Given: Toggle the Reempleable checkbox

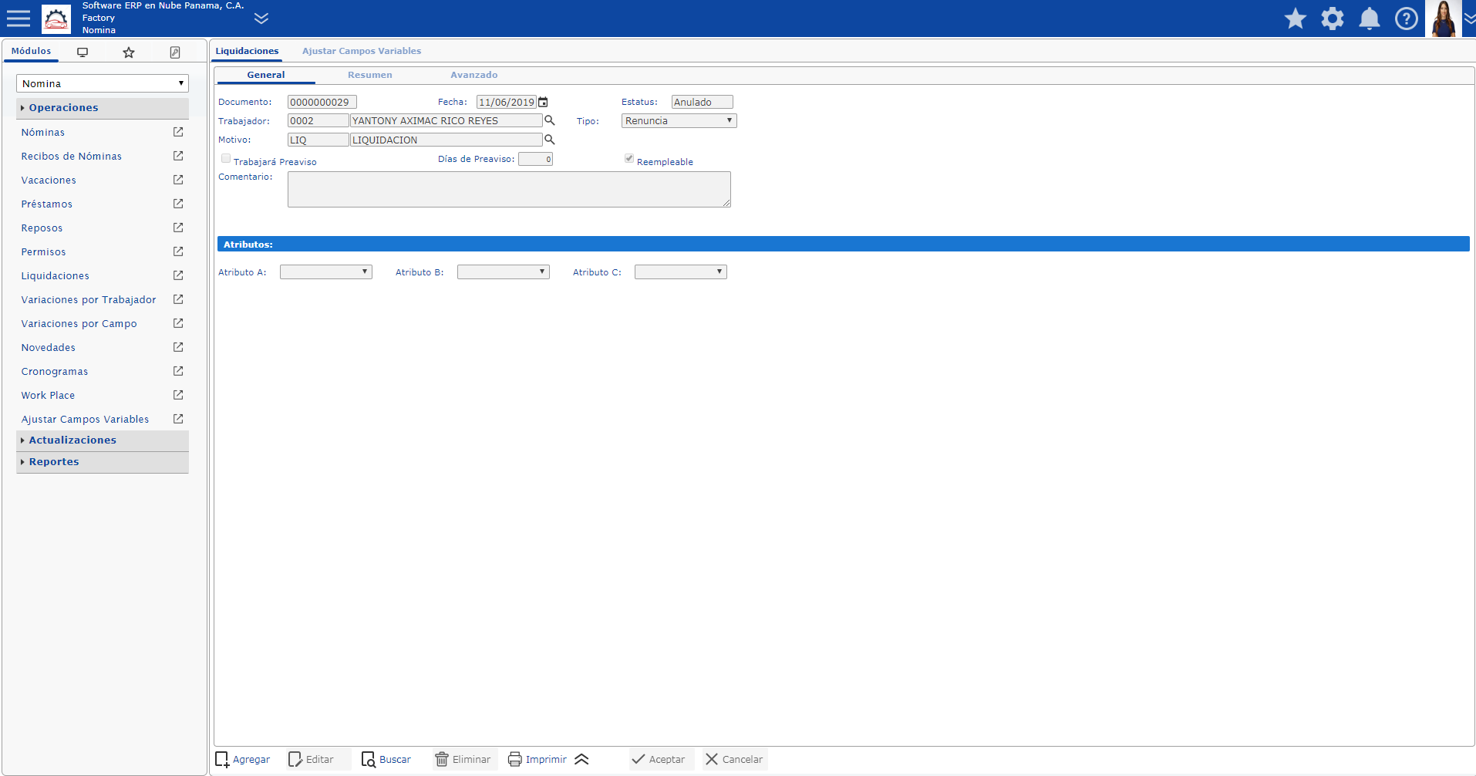Looking at the screenshot, I should tap(629, 159).
